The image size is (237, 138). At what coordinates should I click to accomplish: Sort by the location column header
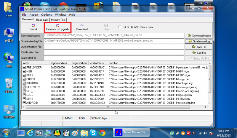click(x=158, y=63)
